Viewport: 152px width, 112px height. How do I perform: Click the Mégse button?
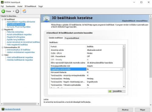coord(143,110)
